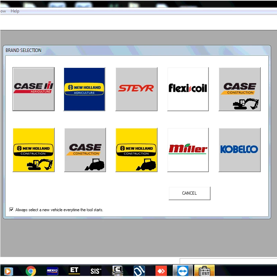277x277 pixels.
Task: Open the computer diagnostic taskbar icon
Action: [117, 271]
